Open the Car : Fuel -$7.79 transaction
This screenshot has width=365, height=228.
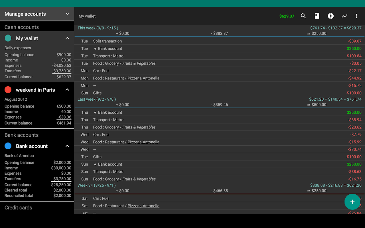point(220,135)
